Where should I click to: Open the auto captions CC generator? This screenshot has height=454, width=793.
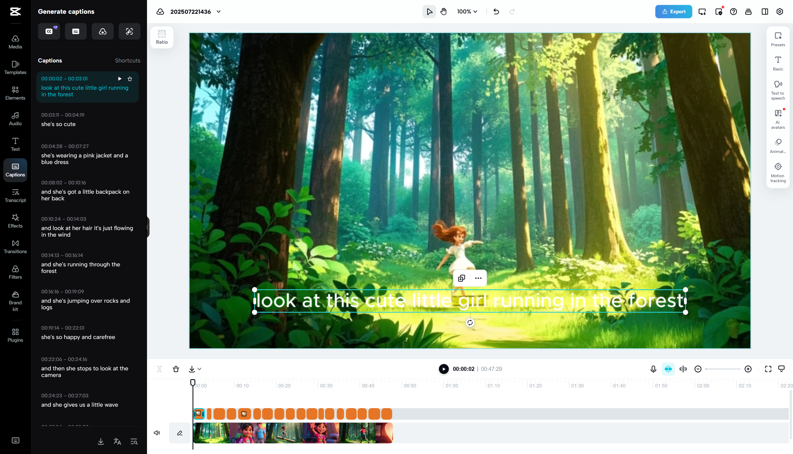[49, 31]
